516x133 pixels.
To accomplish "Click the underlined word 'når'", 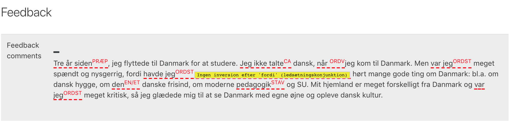I will click(322, 63).
